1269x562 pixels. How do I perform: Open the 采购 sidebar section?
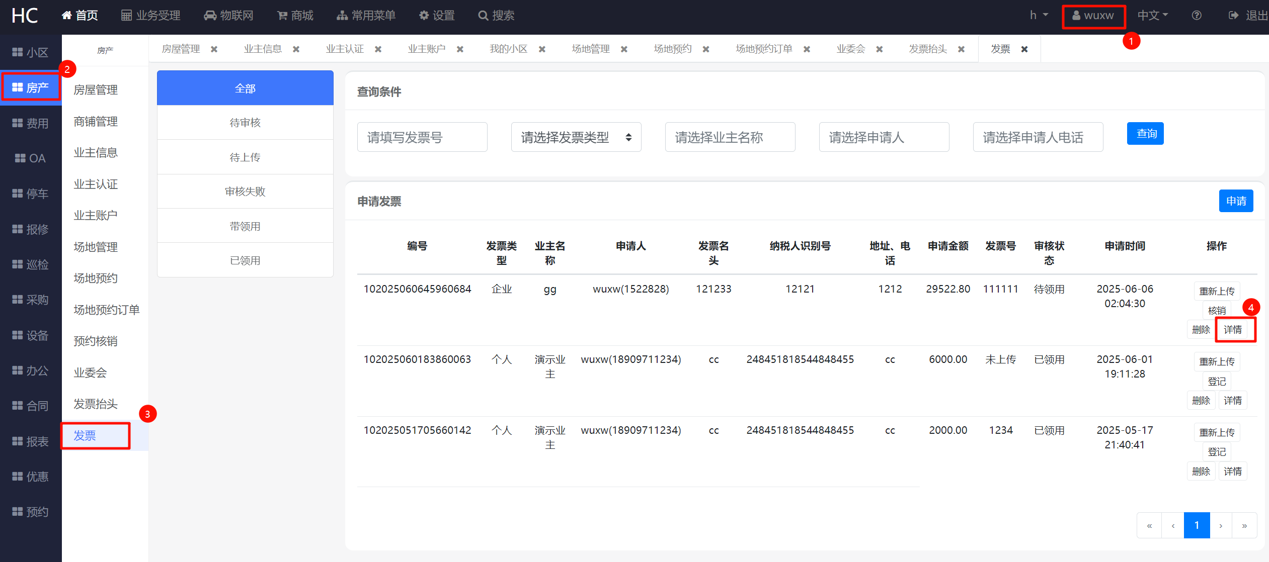[31, 300]
